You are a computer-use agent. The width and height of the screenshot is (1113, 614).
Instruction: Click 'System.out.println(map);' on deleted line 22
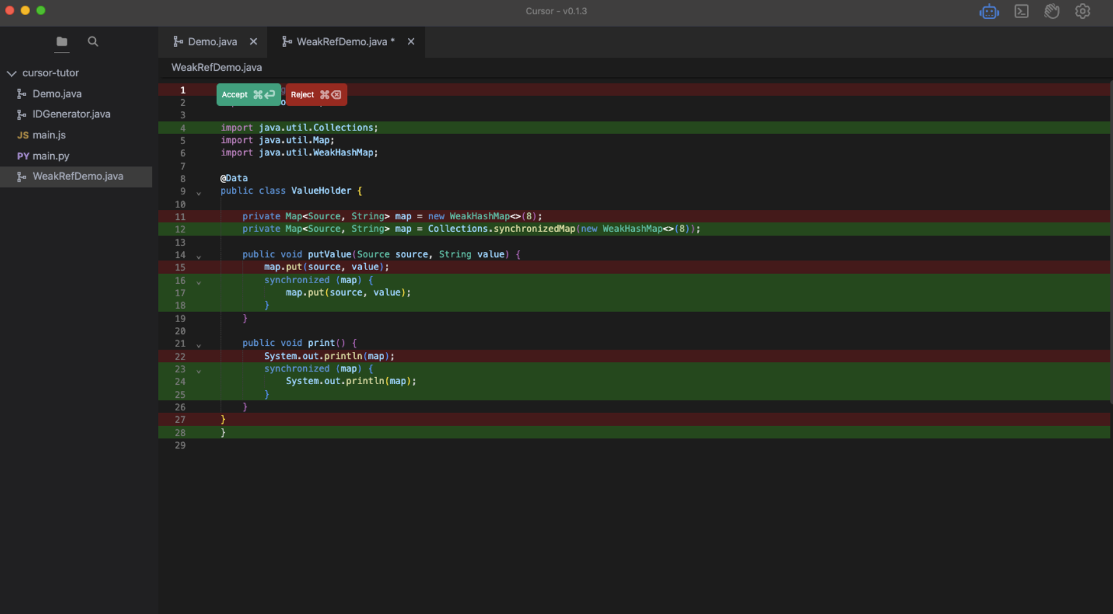[329, 356]
